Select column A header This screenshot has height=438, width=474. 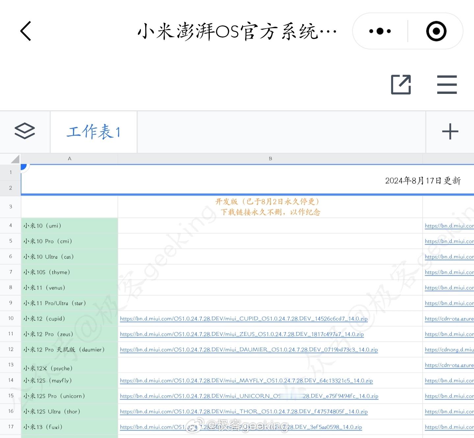pyautogui.click(x=69, y=159)
